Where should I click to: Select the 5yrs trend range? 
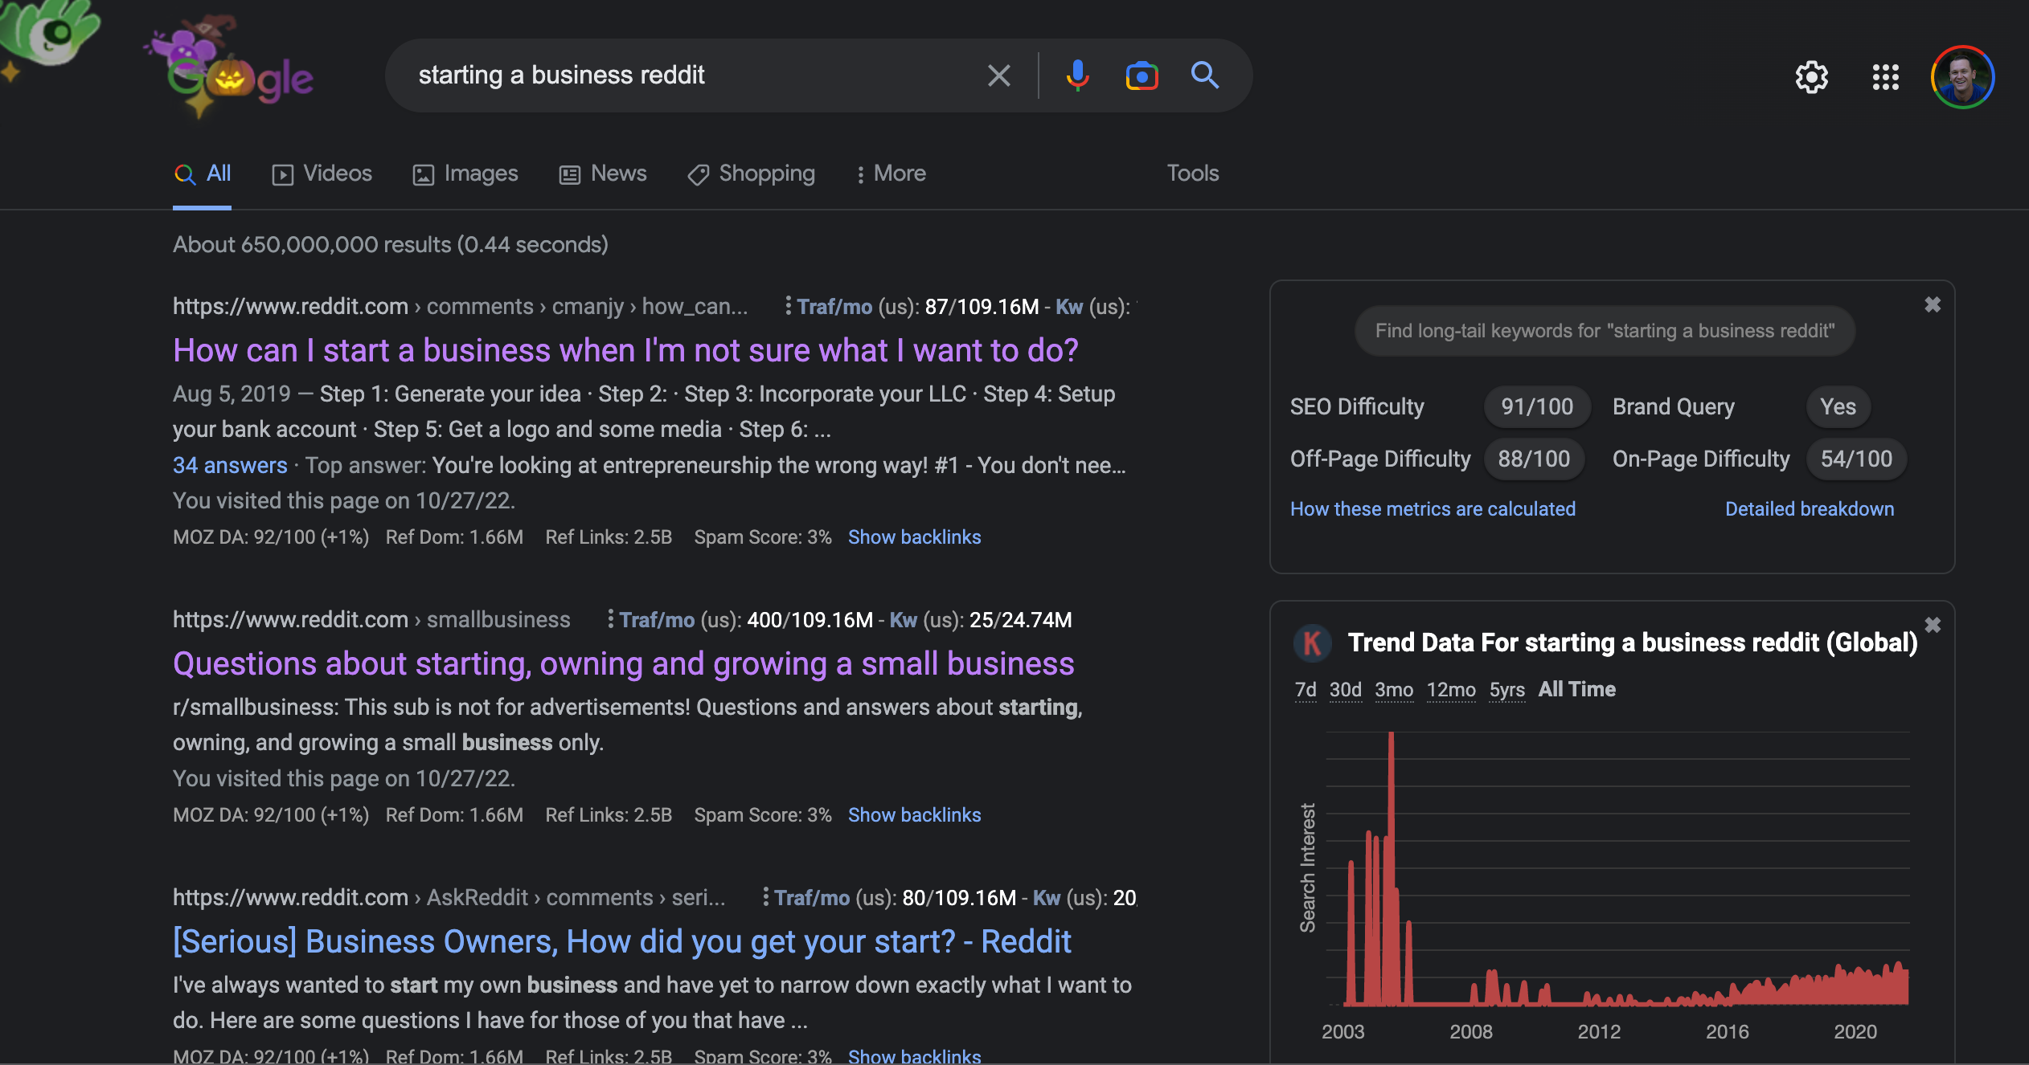pos(1506,690)
